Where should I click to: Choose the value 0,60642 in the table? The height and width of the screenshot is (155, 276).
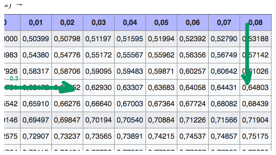pyautogui.click(x=224, y=71)
